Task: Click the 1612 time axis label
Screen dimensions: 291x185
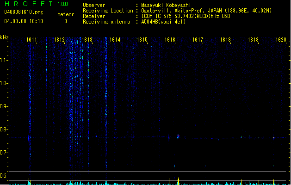Action: (59, 40)
